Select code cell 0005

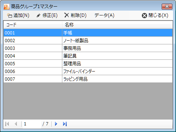(33, 63)
